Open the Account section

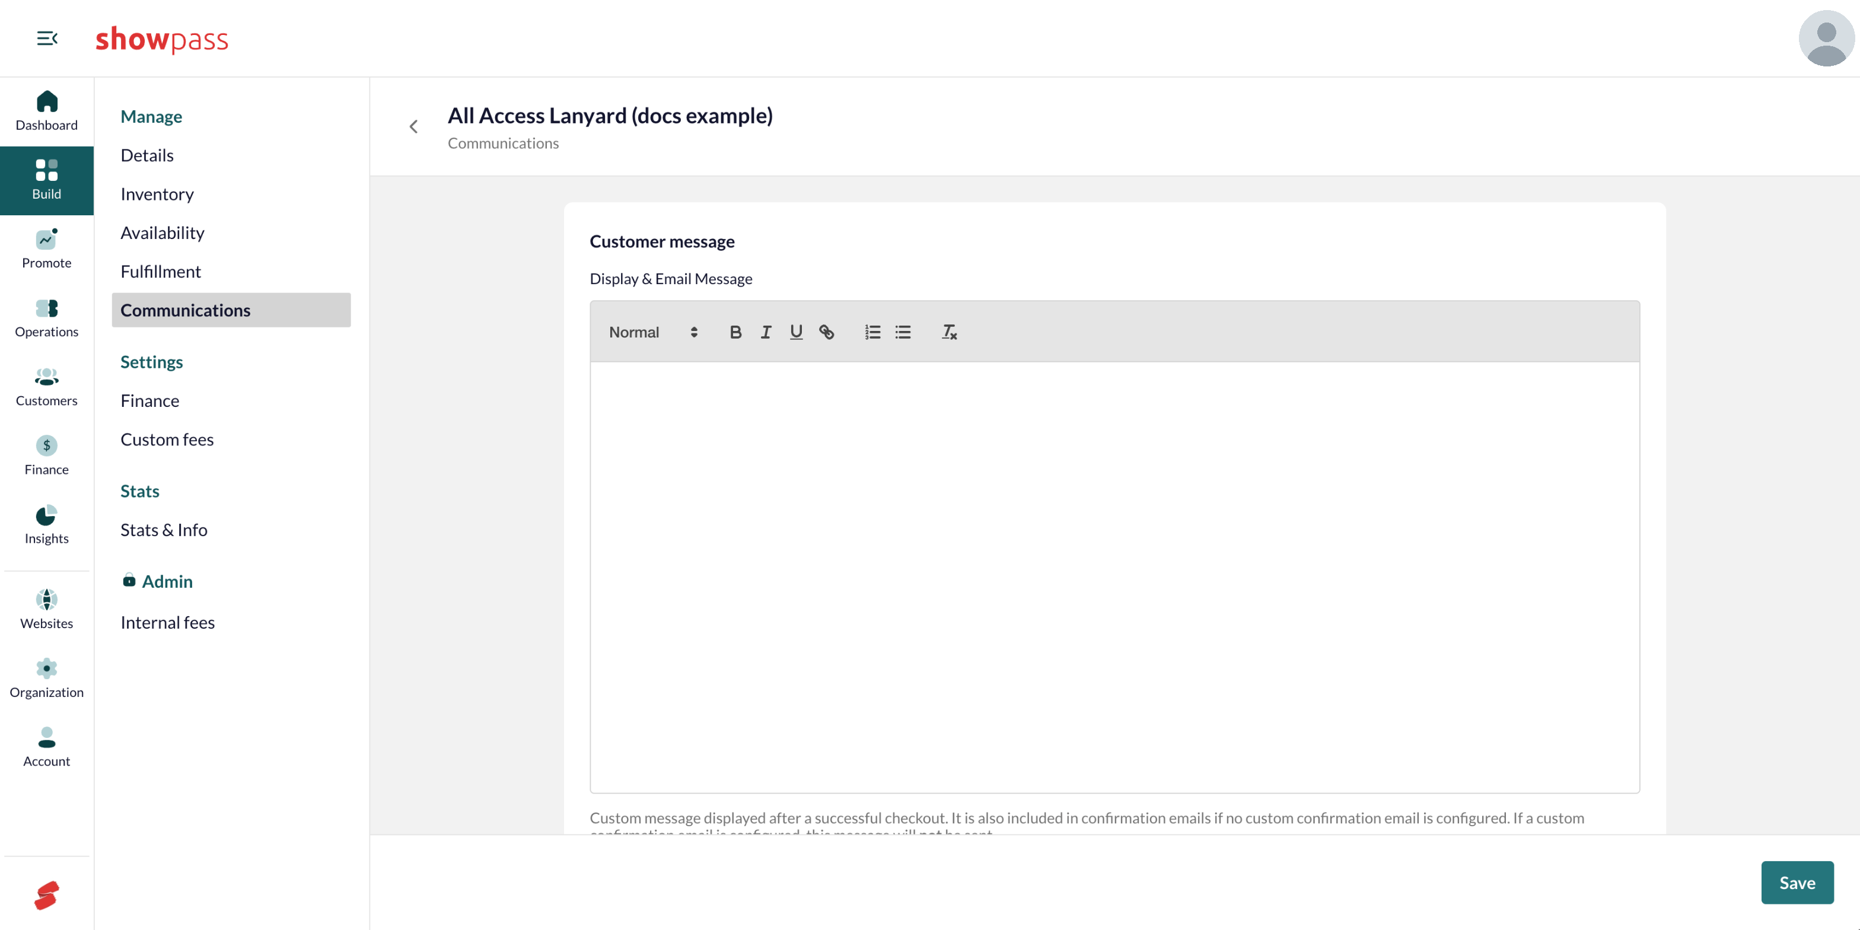(x=46, y=747)
